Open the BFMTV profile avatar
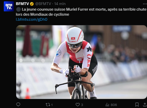Screen dimensions: 147x108 pos(9,6)
